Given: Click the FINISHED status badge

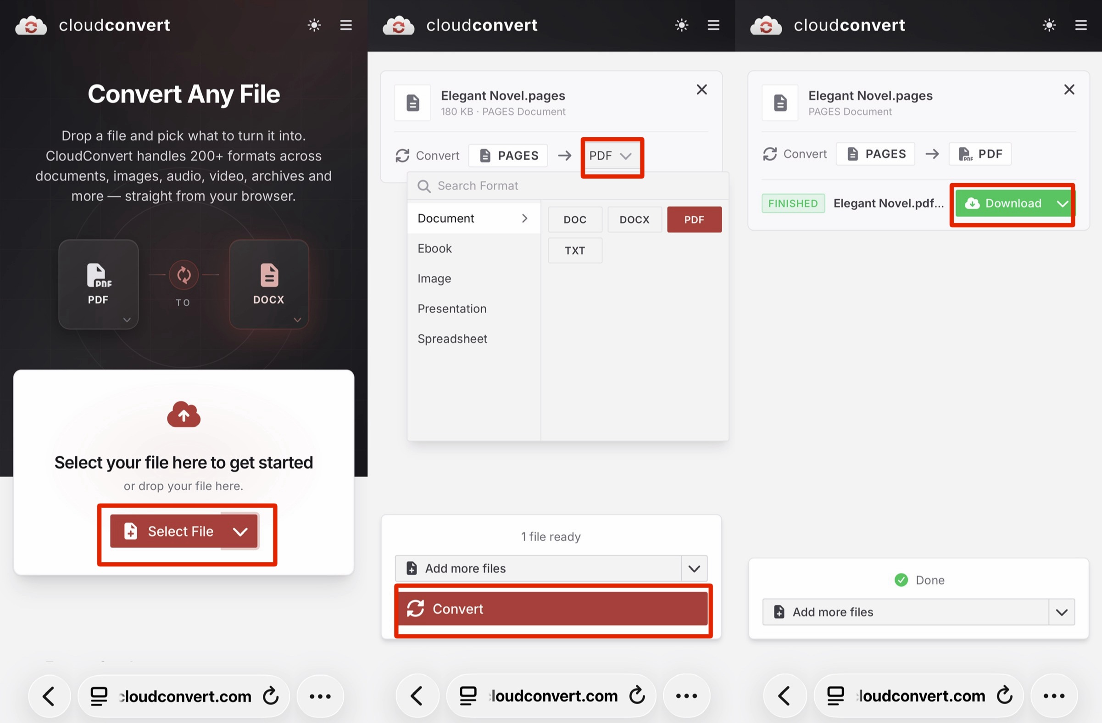Looking at the screenshot, I should 793,203.
